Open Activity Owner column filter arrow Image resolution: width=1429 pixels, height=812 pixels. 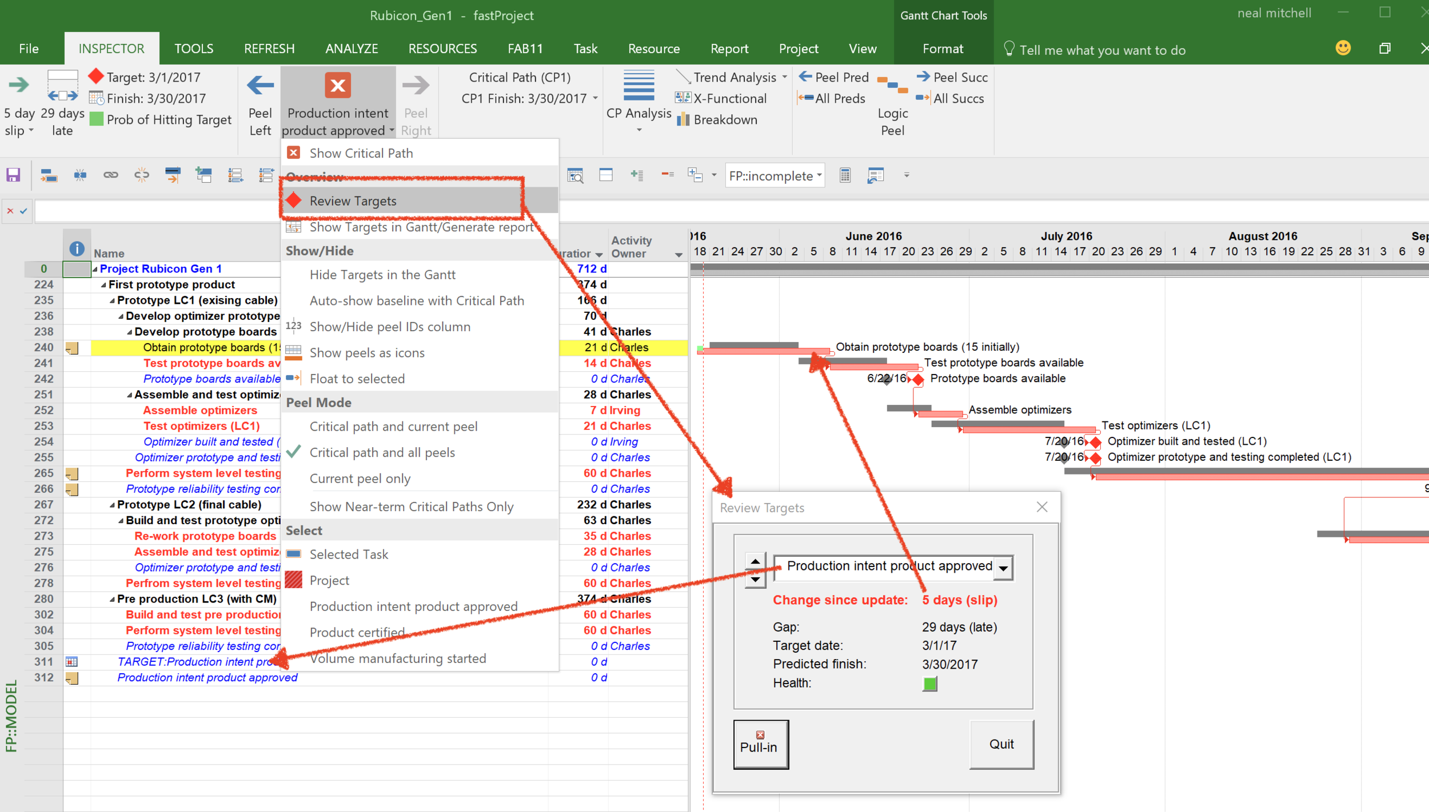[x=678, y=255]
